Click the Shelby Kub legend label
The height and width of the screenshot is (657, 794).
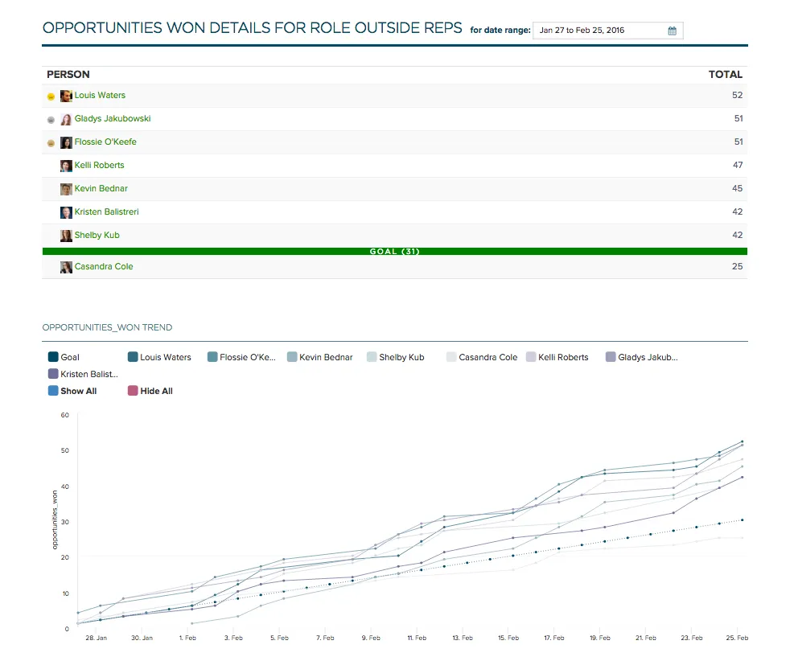pos(401,357)
